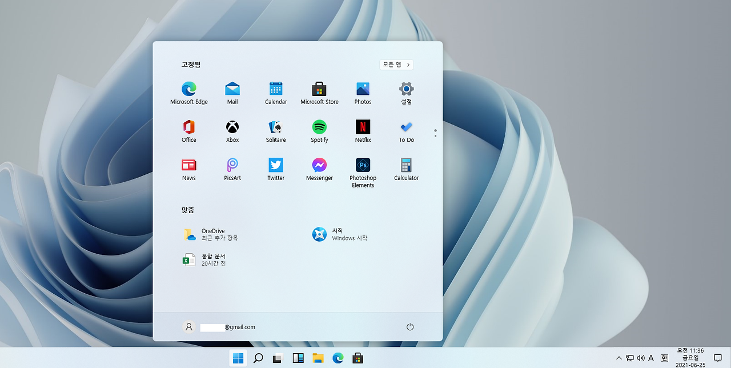Open Microsoft Store in pinned apps
Image resolution: width=731 pixels, height=368 pixels.
pyautogui.click(x=319, y=93)
